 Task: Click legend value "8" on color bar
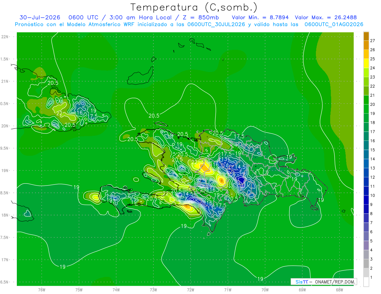pyautogui.click(x=371, y=213)
